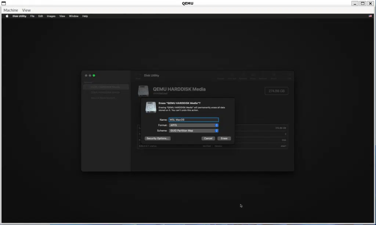Click the hard disk icon in erase dialog
The height and width of the screenshot is (225, 376).
(x=151, y=107)
